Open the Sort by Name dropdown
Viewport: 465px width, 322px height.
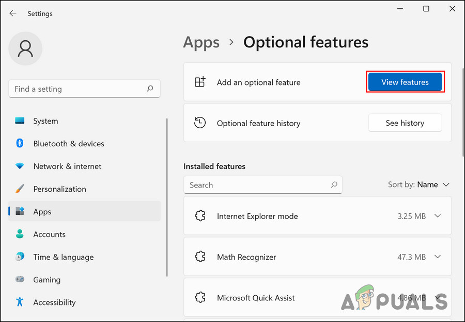tap(434, 184)
